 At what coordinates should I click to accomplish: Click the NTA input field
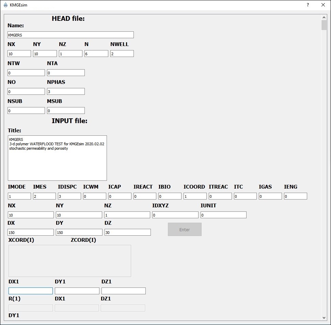(x=66, y=73)
